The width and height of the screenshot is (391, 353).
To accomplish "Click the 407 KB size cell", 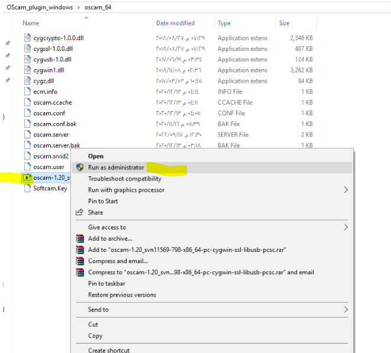I will click(303, 48).
